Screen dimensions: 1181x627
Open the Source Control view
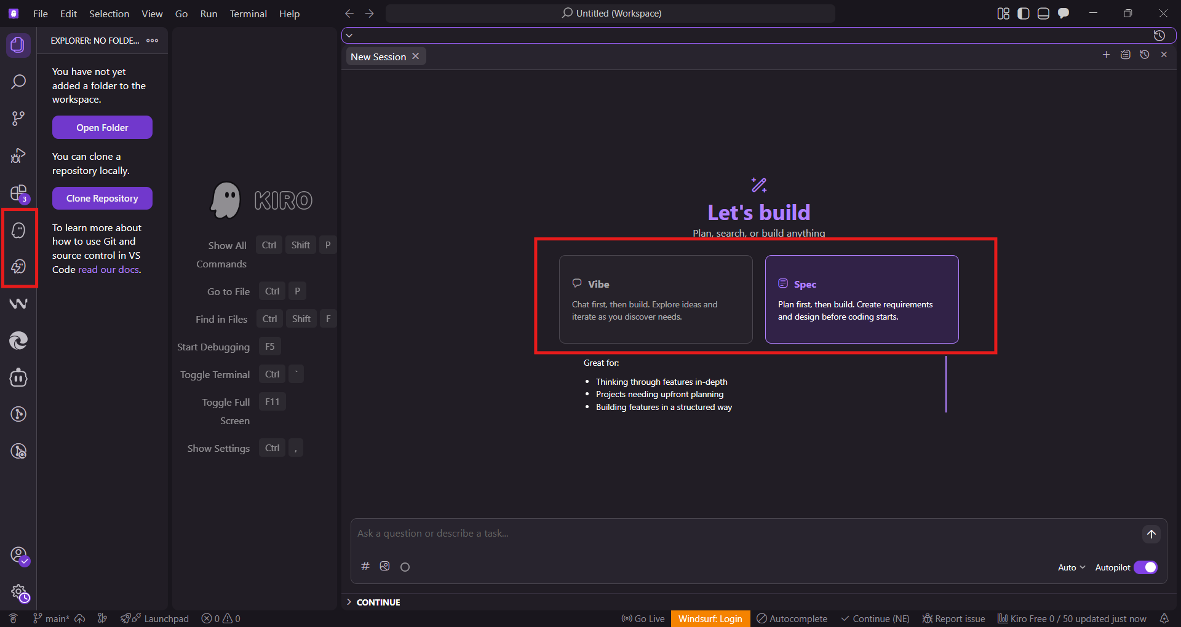pyautogui.click(x=18, y=118)
